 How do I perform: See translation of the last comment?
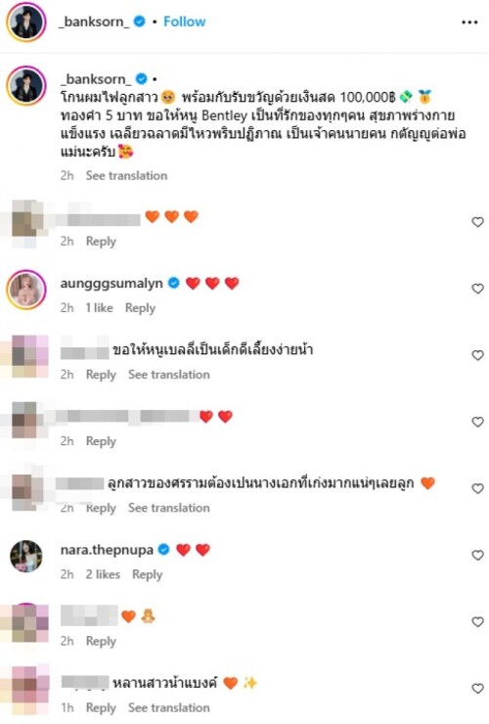coord(168,707)
